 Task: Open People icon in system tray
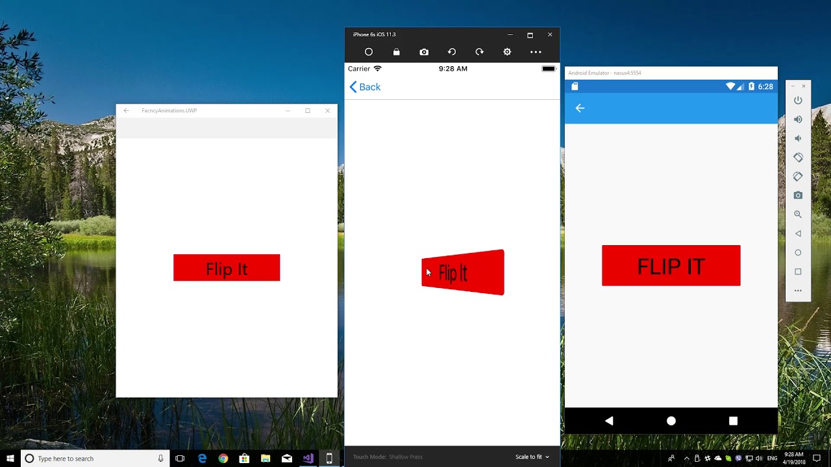(671, 459)
